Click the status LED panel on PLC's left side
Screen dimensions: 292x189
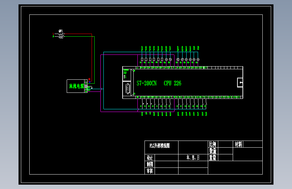(x=127, y=75)
